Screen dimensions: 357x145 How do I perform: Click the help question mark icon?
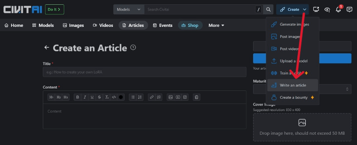pyautogui.click(x=133, y=47)
